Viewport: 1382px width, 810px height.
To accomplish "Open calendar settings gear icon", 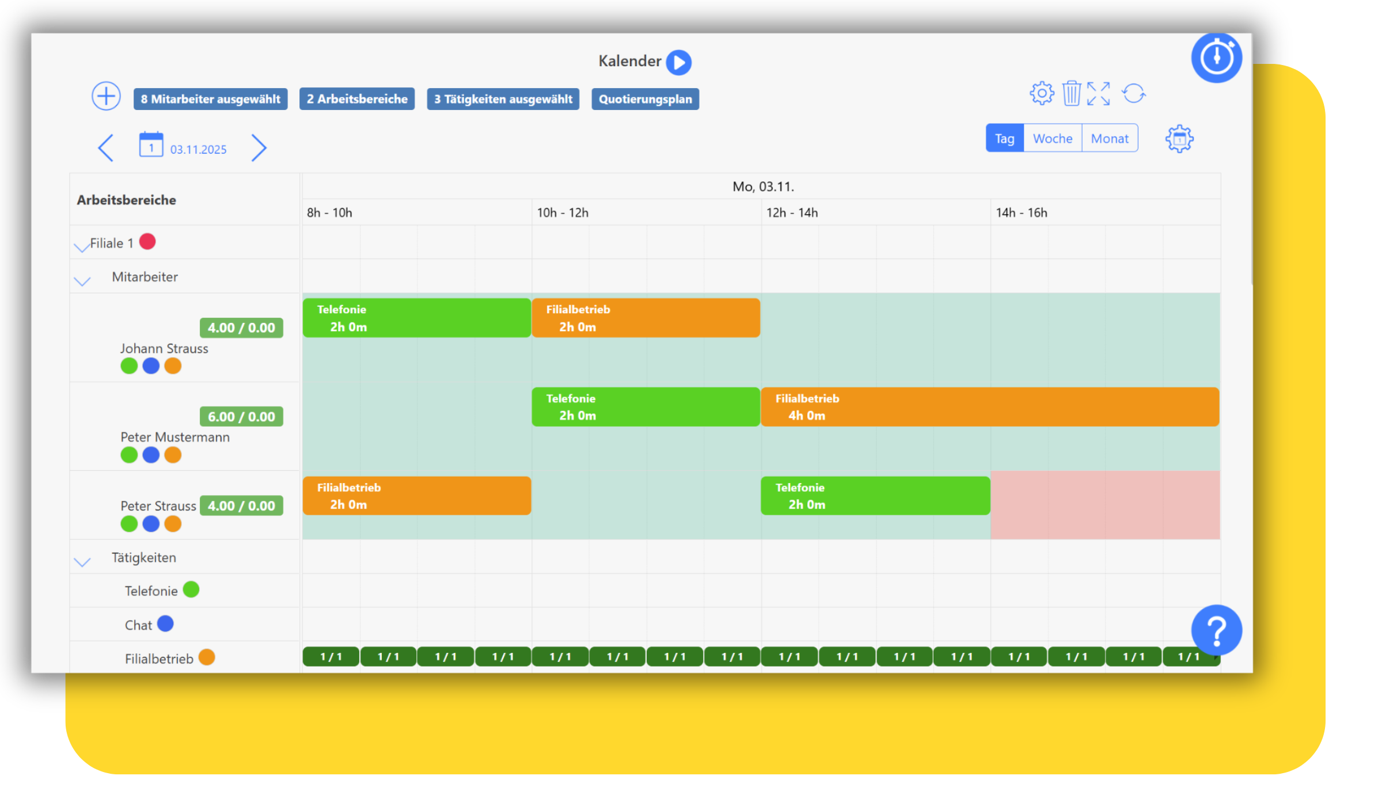I will [x=1179, y=139].
